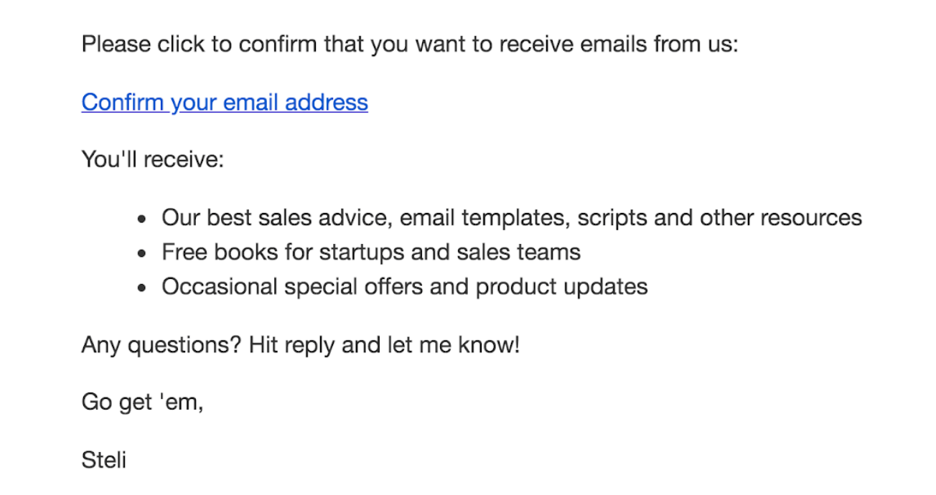Click the "You'll receive:" heading text
Viewport: 936px width, 495px height.
pyautogui.click(x=153, y=159)
